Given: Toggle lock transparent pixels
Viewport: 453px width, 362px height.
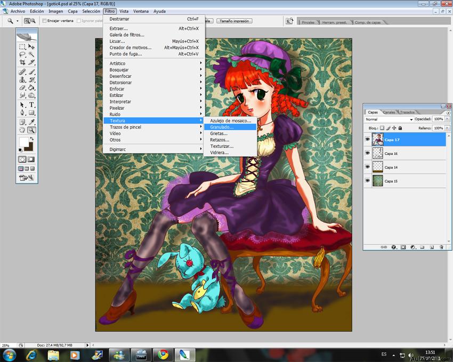Looking at the screenshot, I should point(382,128).
